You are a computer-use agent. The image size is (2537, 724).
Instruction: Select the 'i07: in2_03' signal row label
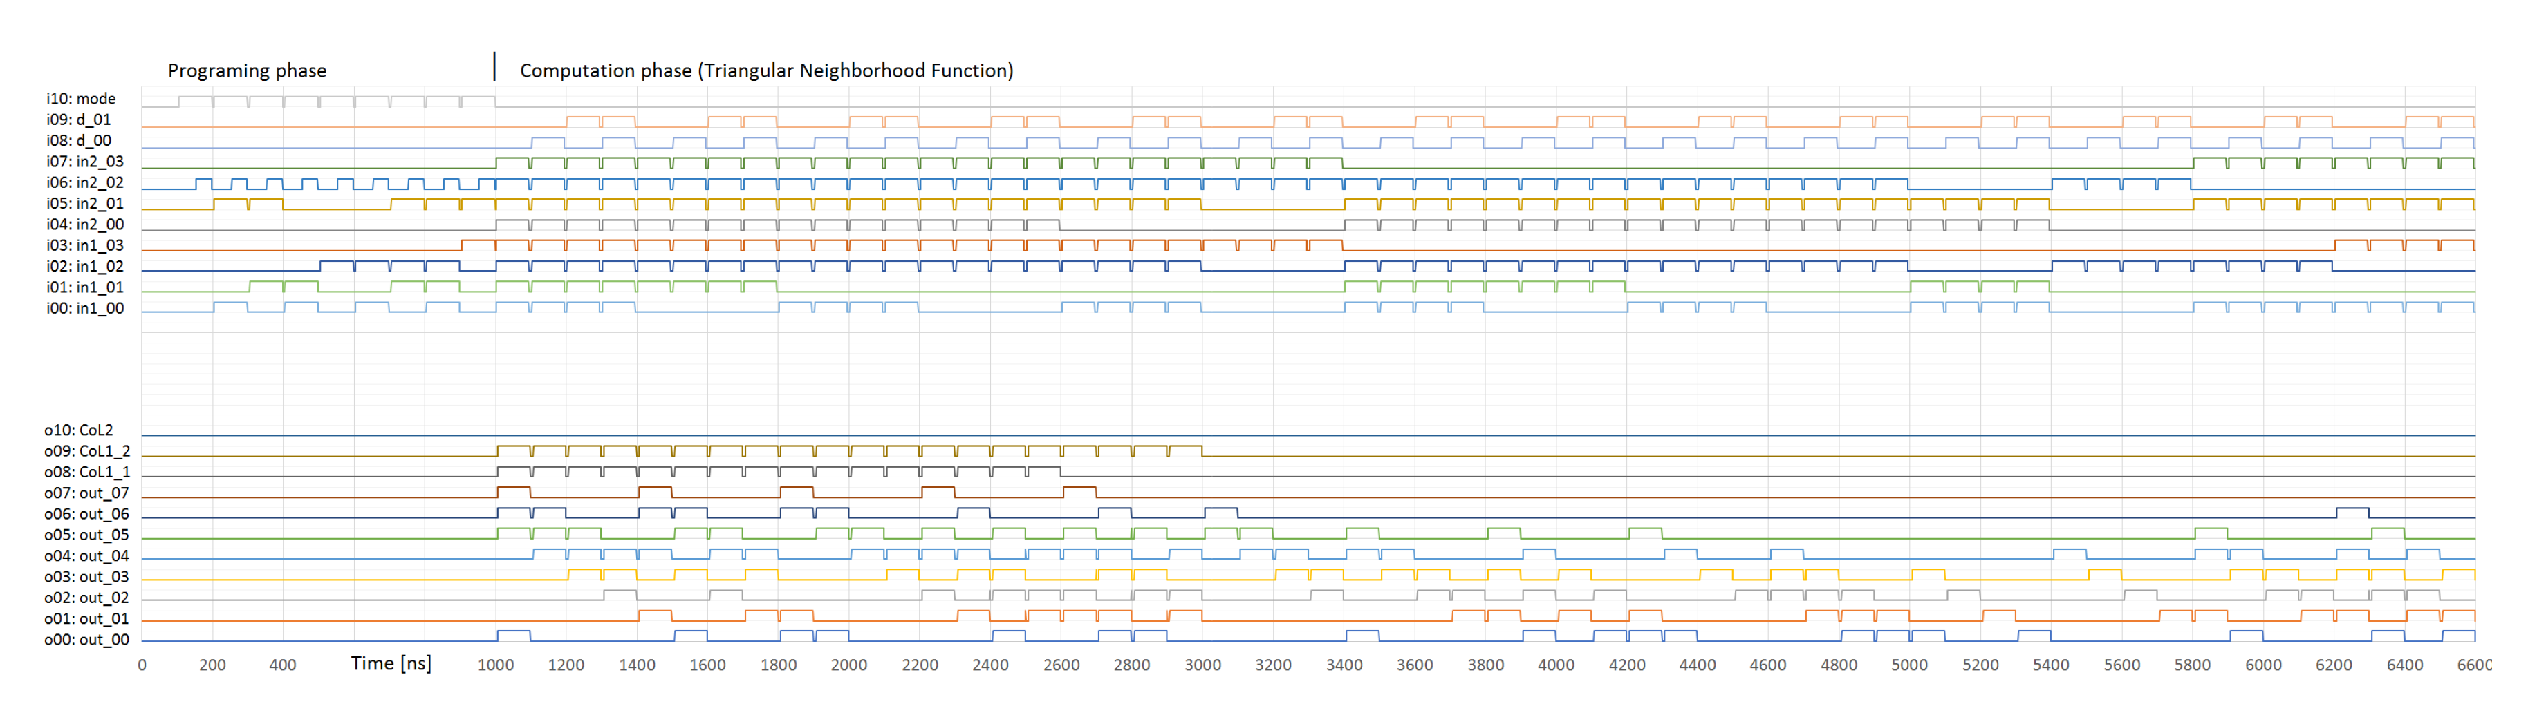(x=84, y=162)
